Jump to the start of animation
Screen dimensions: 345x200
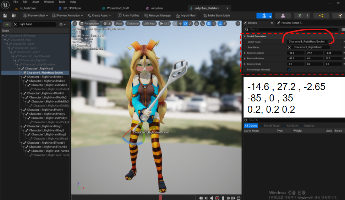(x=201, y=198)
